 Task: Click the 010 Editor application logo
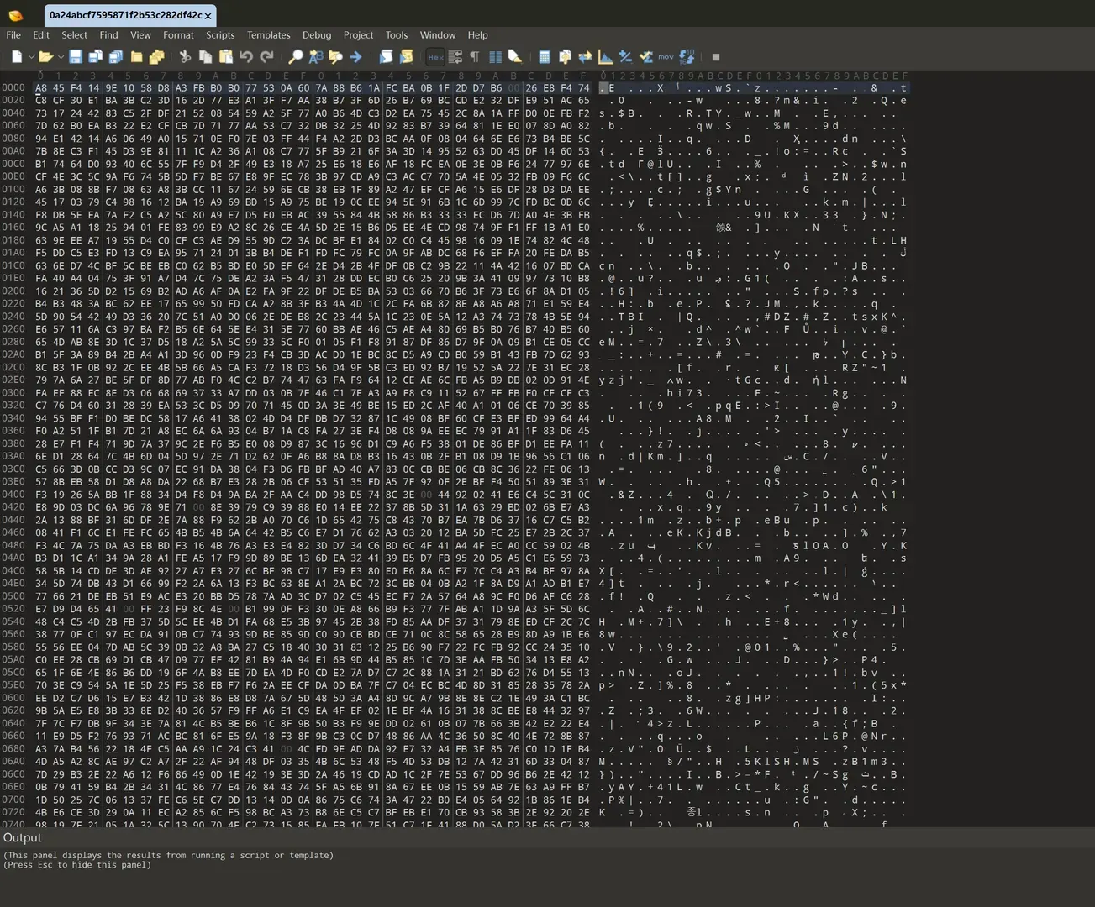tap(15, 15)
